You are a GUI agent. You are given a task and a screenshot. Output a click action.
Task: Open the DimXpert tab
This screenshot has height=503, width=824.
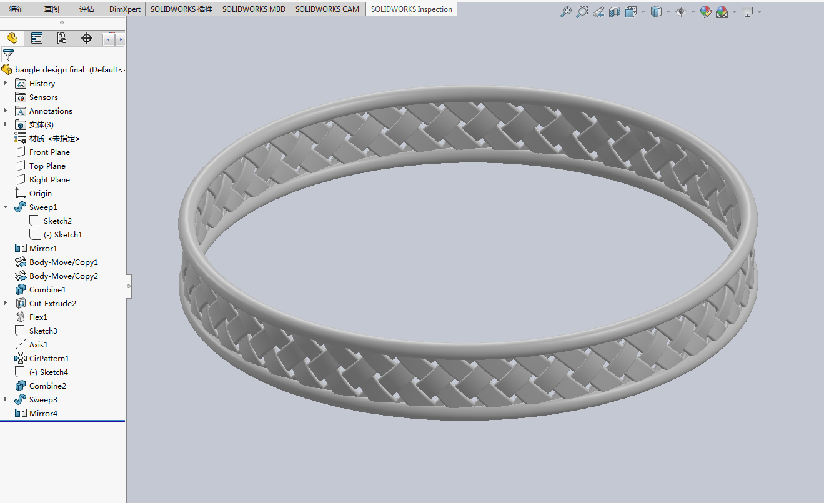[x=125, y=9]
